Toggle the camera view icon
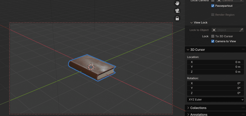This screenshot has width=246, height=116. (x=177, y=11)
